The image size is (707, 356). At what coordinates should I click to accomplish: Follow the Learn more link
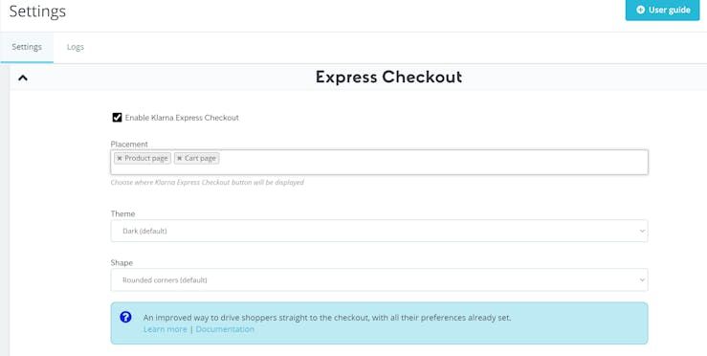[165, 329]
